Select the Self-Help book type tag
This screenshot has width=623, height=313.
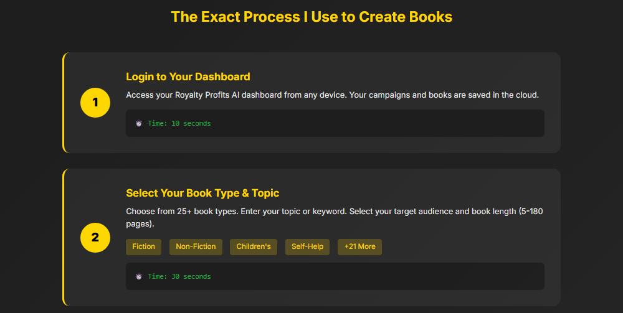click(308, 246)
